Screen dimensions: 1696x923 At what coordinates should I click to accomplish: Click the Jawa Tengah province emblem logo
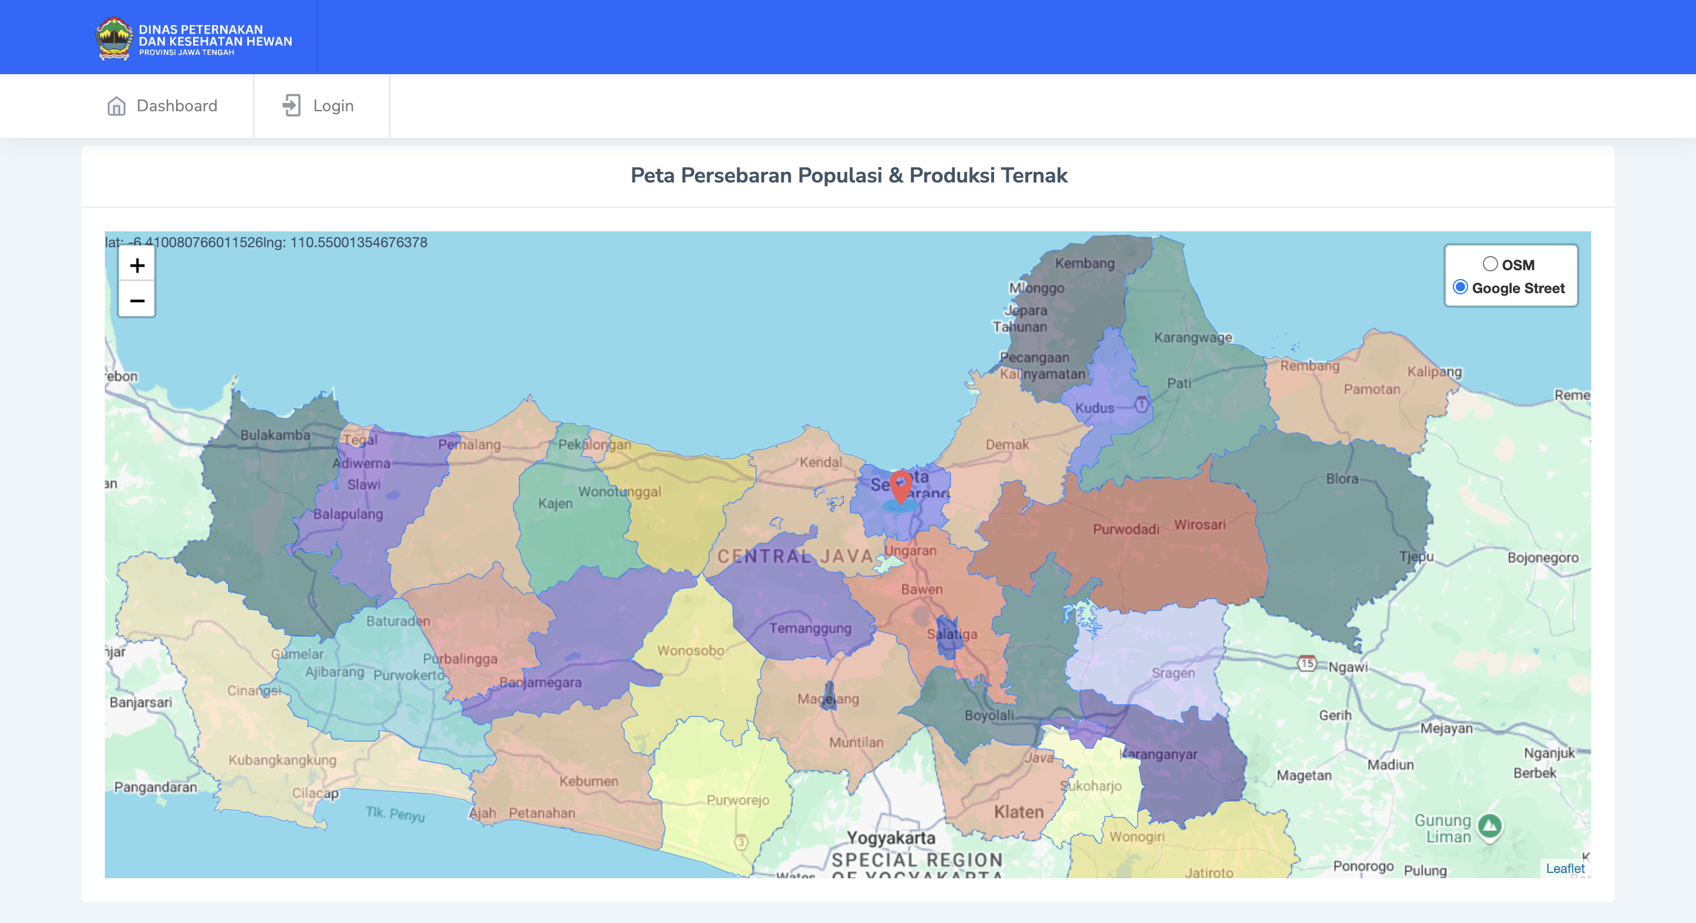(114, 39)
